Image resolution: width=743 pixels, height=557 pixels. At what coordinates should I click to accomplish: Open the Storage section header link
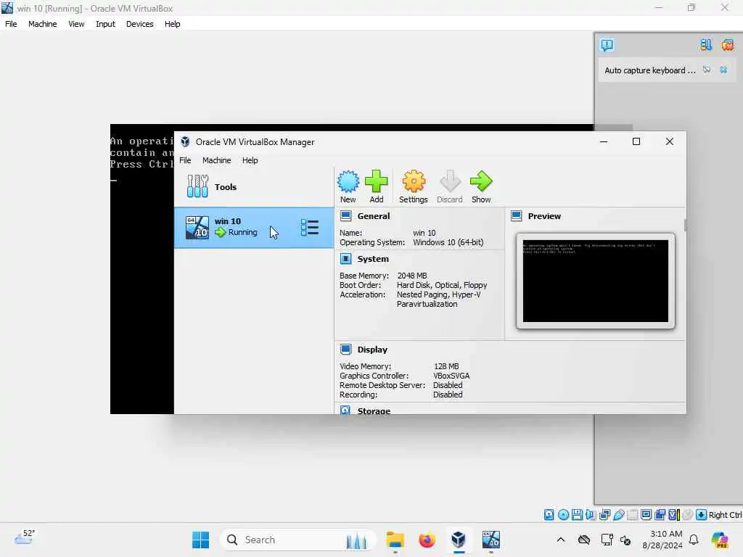374,410
